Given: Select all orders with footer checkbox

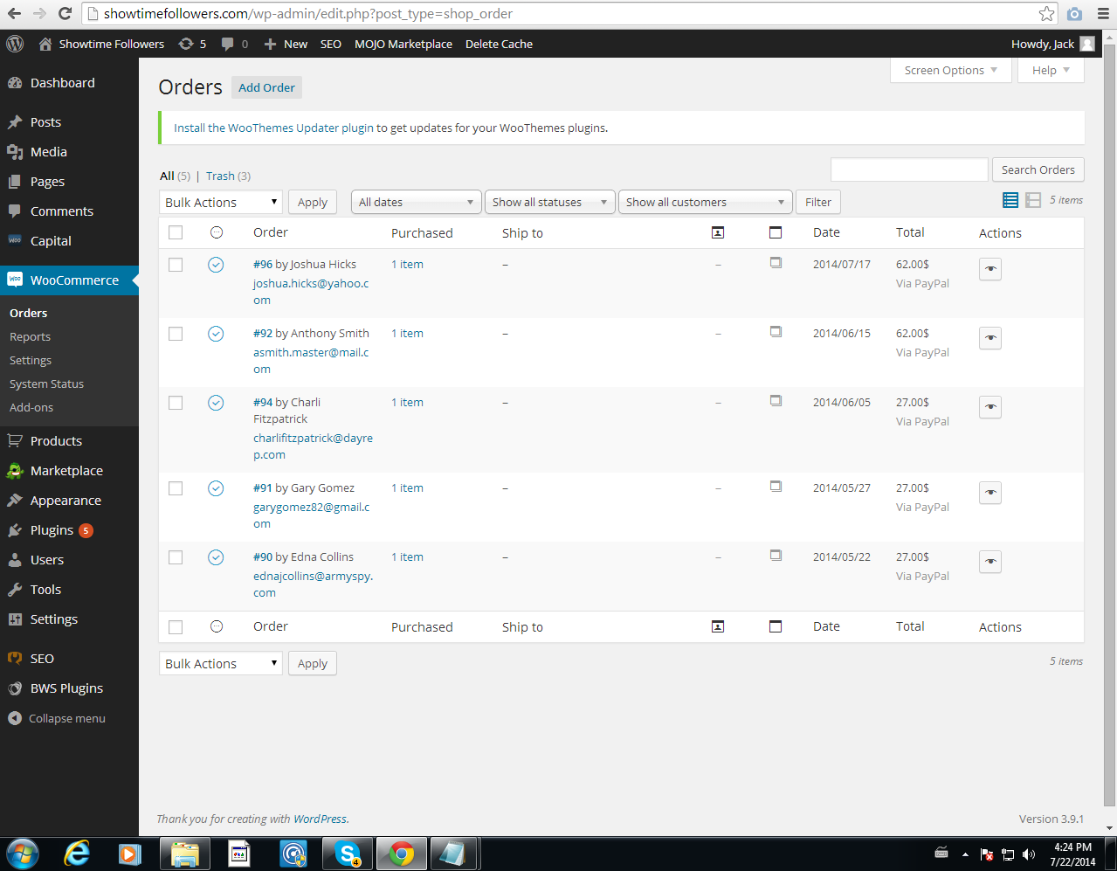Looking at the screenshot, I should tap(176, 626).
